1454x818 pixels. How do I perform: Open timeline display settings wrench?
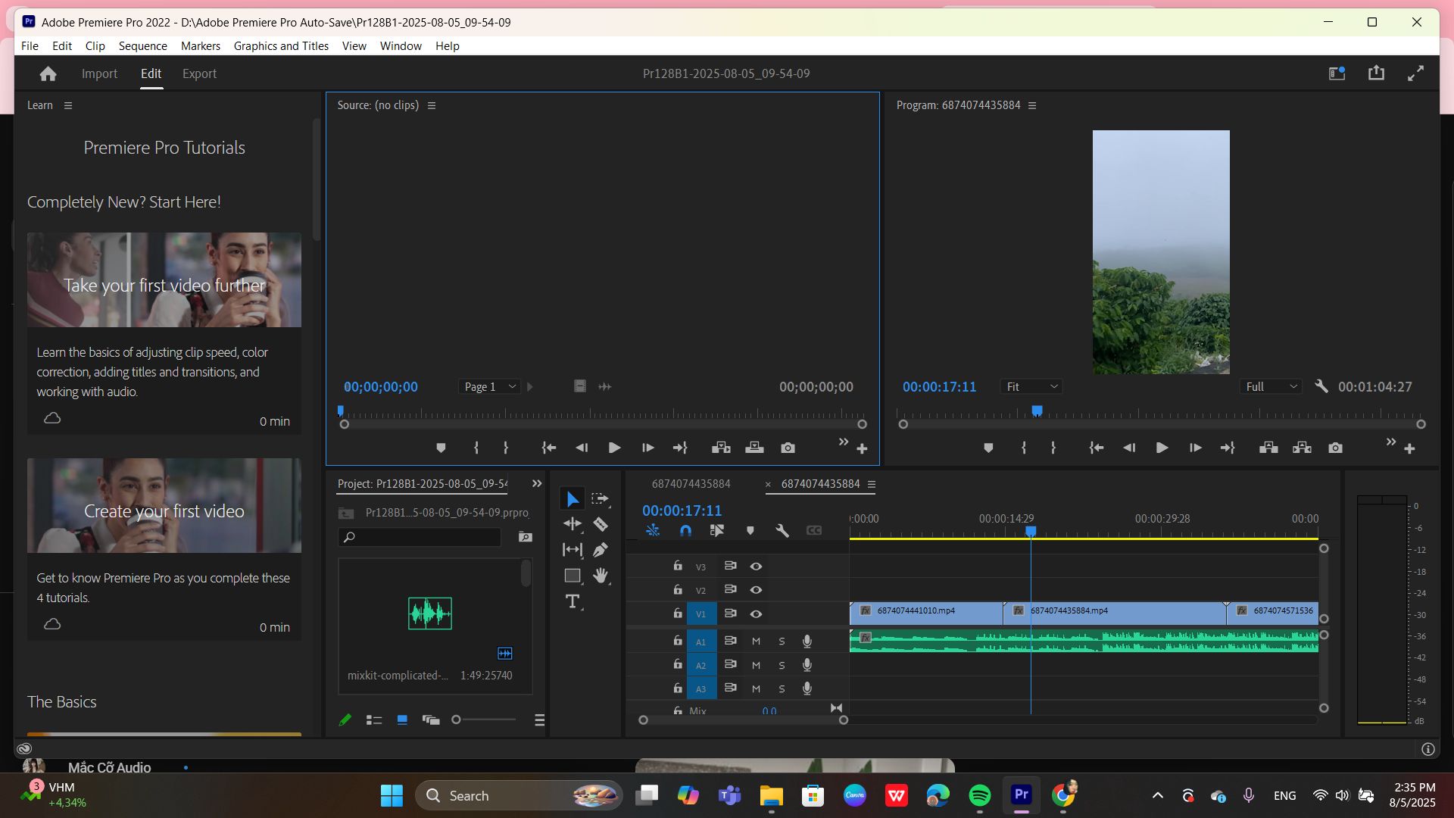click(x=782, y=531)
